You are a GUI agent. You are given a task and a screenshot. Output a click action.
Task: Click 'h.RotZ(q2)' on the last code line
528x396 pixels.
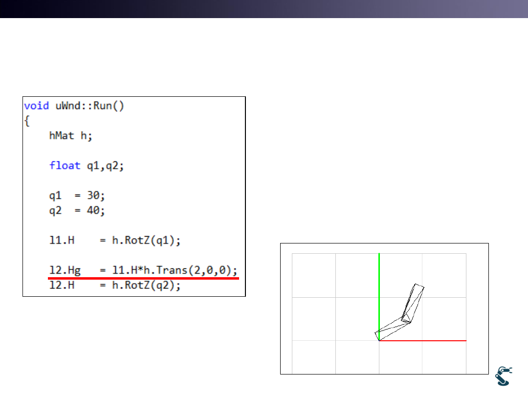coord(146,286)
